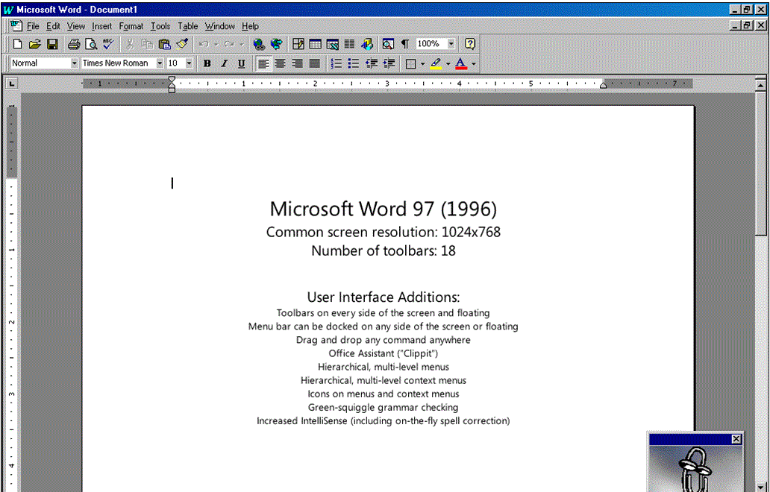Screen dimensions: 770x492
Task: Toggle bulleted list
Action: point(354,63)
